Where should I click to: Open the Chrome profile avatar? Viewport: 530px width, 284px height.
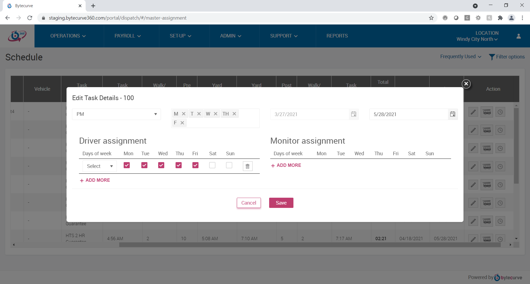point(512,18)
